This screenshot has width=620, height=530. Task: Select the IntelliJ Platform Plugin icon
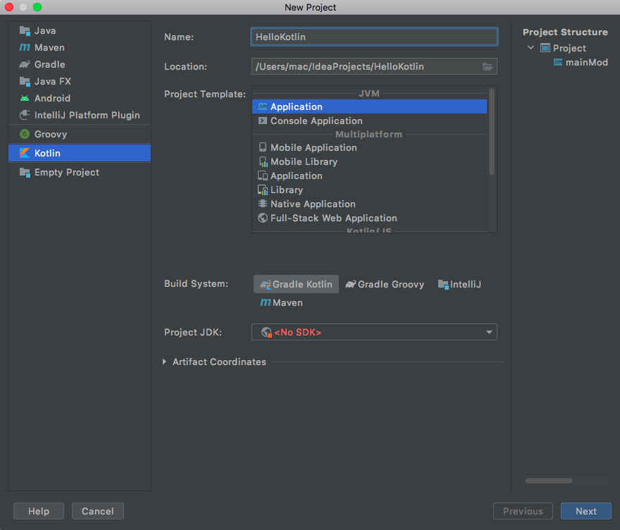[25, 115]
